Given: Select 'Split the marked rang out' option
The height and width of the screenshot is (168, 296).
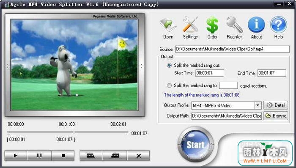Looking at the screenshot, I should pyautogui.click(x=169, y=66).
